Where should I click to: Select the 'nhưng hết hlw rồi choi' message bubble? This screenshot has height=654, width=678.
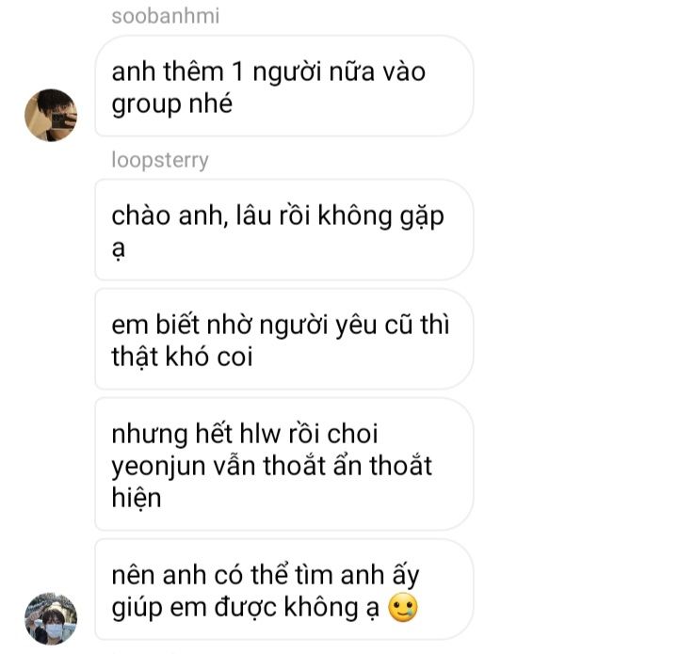[x=283, y=464]
